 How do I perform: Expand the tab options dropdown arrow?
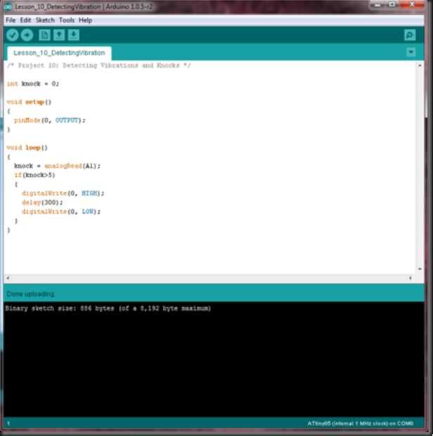(411, 52)
